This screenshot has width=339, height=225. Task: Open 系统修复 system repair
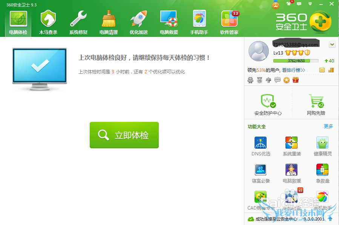pyautogui.click(x=78, y=23)
